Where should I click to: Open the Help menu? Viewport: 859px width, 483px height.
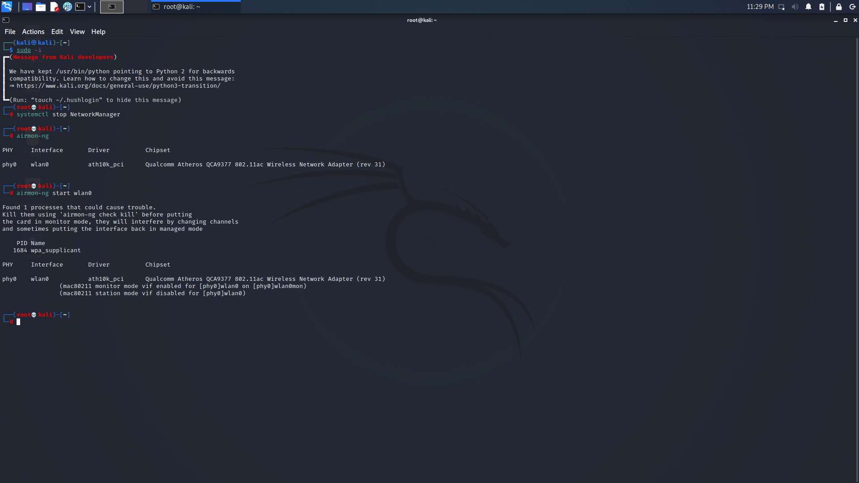[x=98, y=32]
